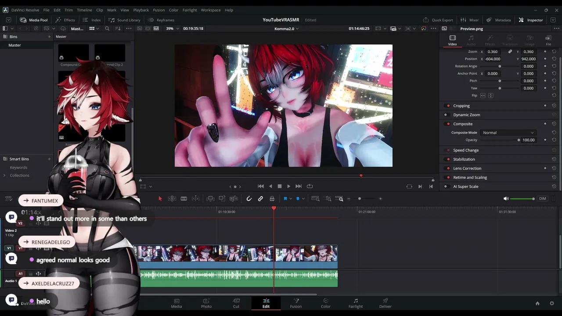
Task: Flip clip horizontally in Inspector
Action: pyautogui.click(x=483, y=95)
